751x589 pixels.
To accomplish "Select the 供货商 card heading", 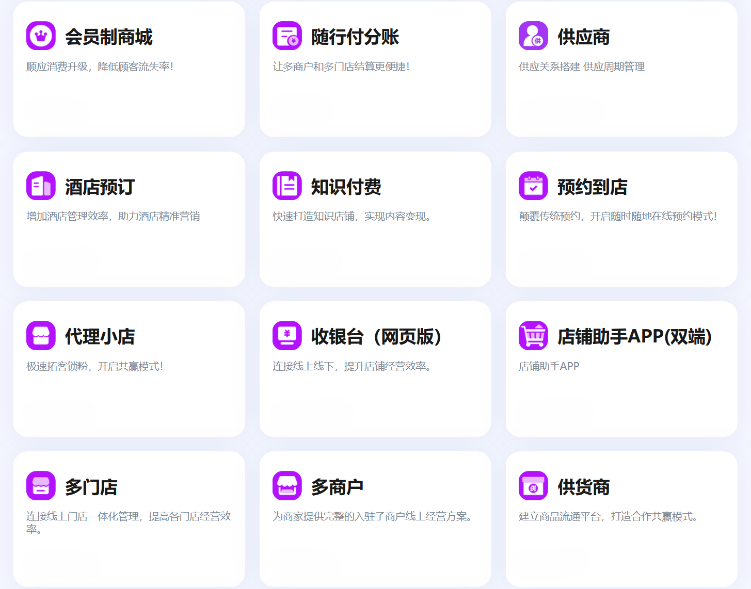I will [x=584, y=487].
